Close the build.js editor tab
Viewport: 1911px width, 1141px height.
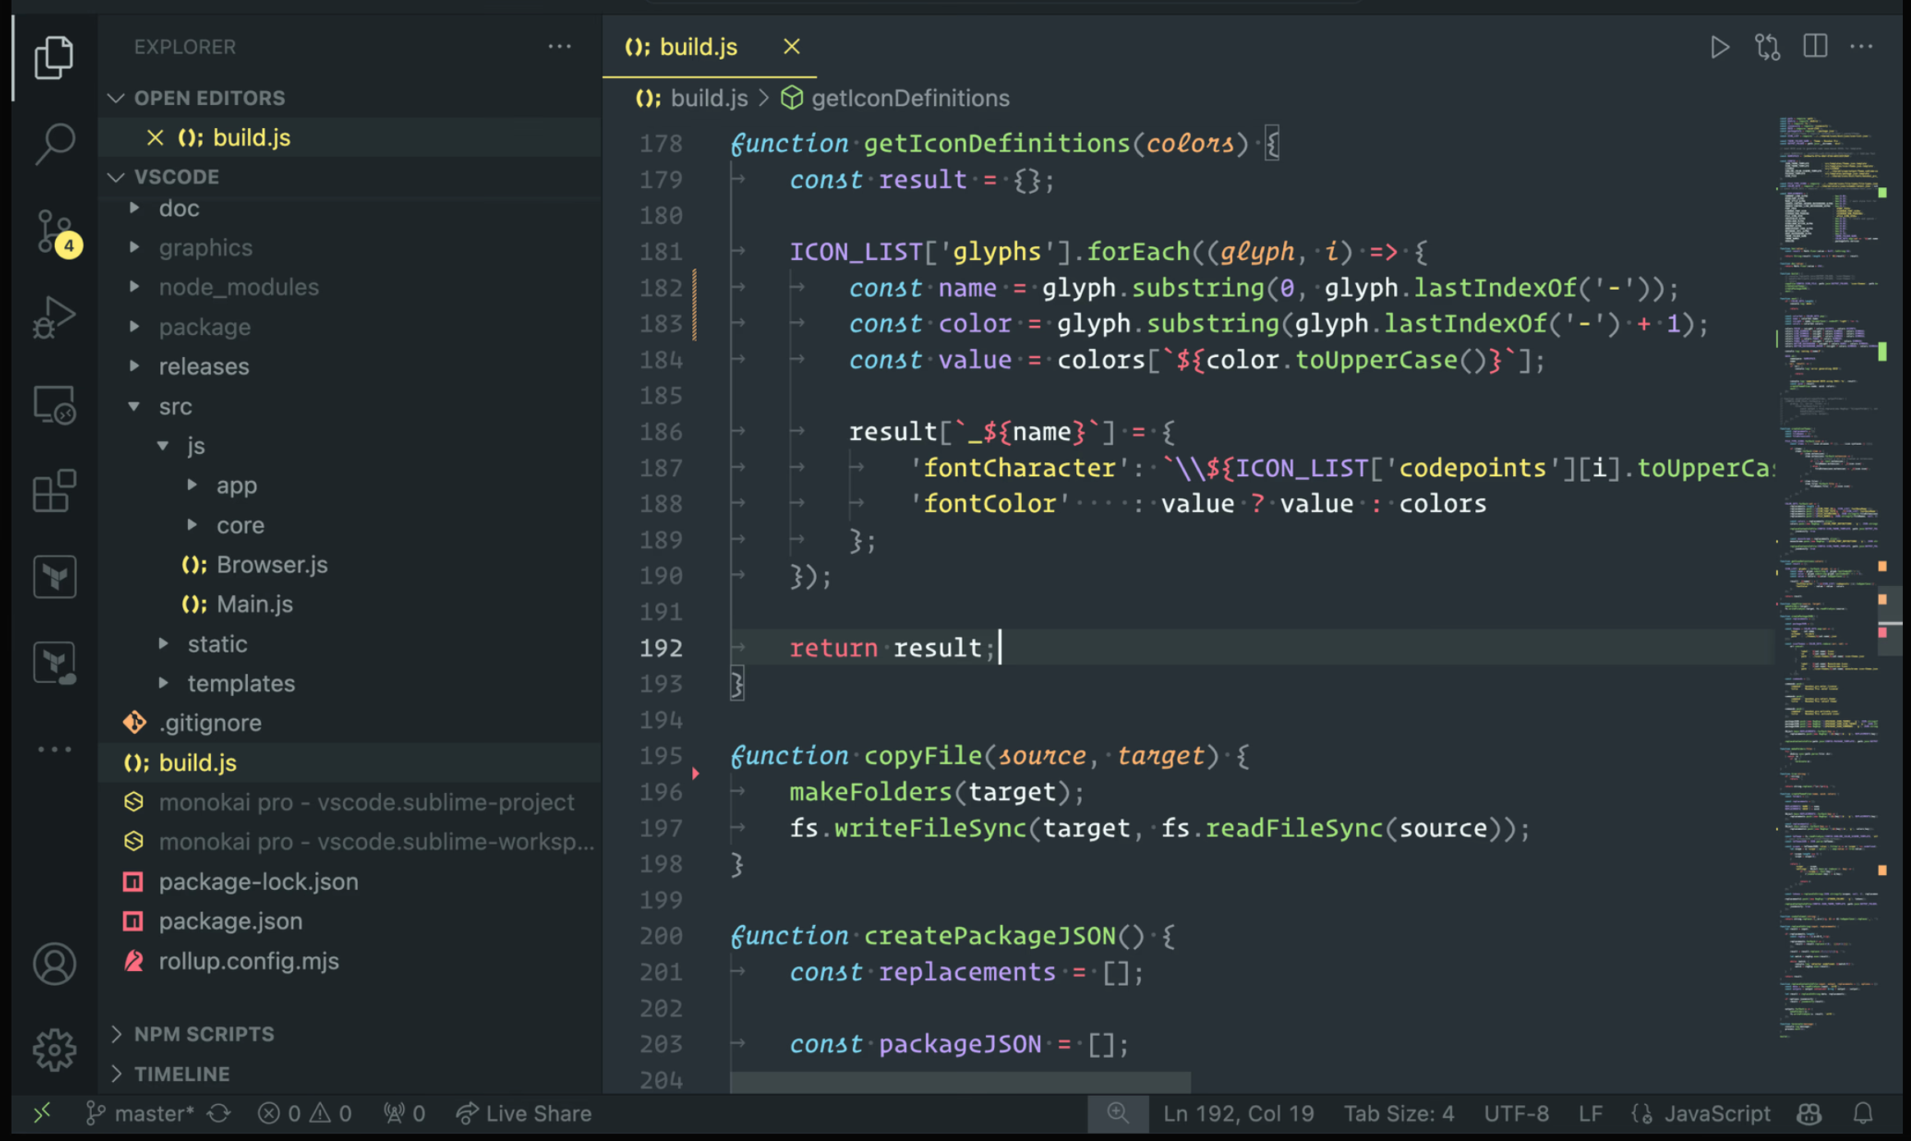pyautogui.click(x=791, y=47)
